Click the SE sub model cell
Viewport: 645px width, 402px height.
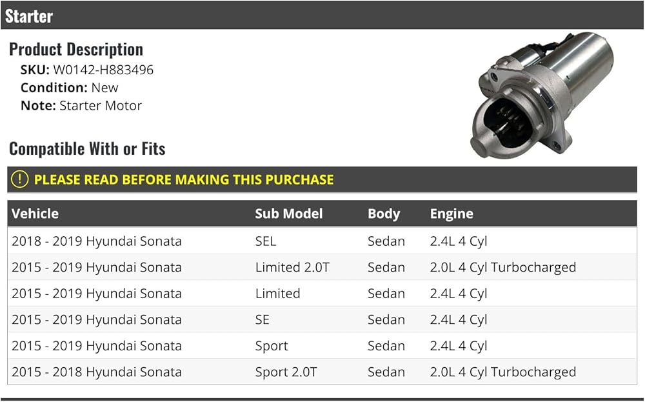click(262, 319)
